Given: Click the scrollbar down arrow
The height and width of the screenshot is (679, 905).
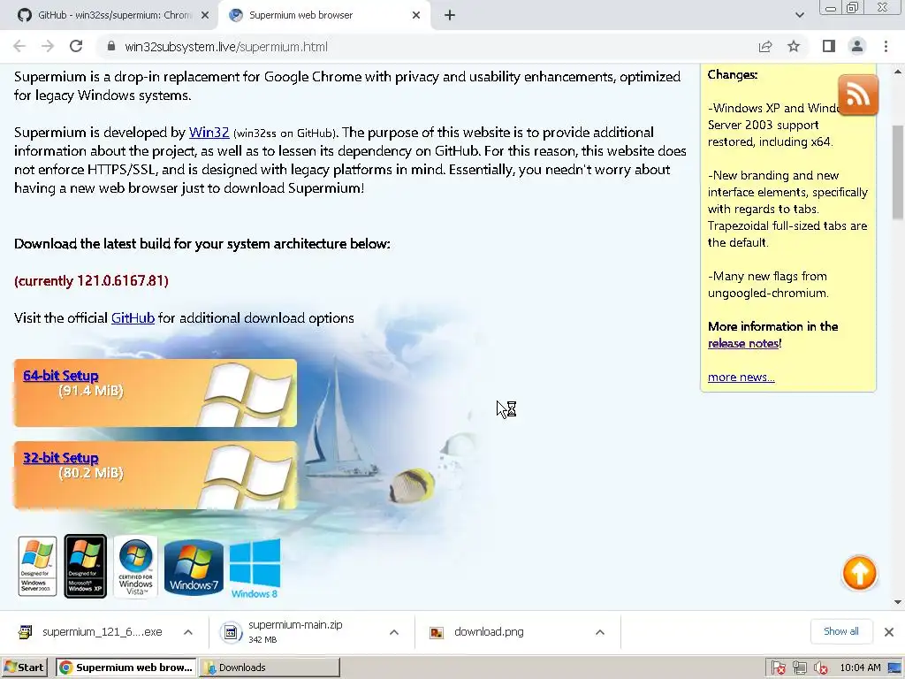Looking at the screenshot, I should [x=898, y=602].
